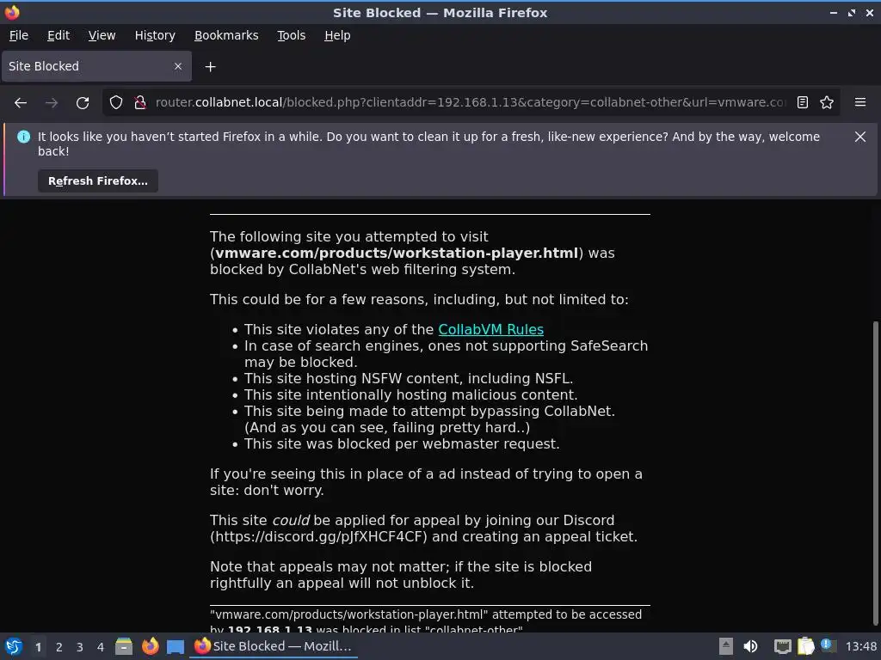The image size is (881, 660).
Task: Click the page vertical scrollbar
Action: pos(877,473)
